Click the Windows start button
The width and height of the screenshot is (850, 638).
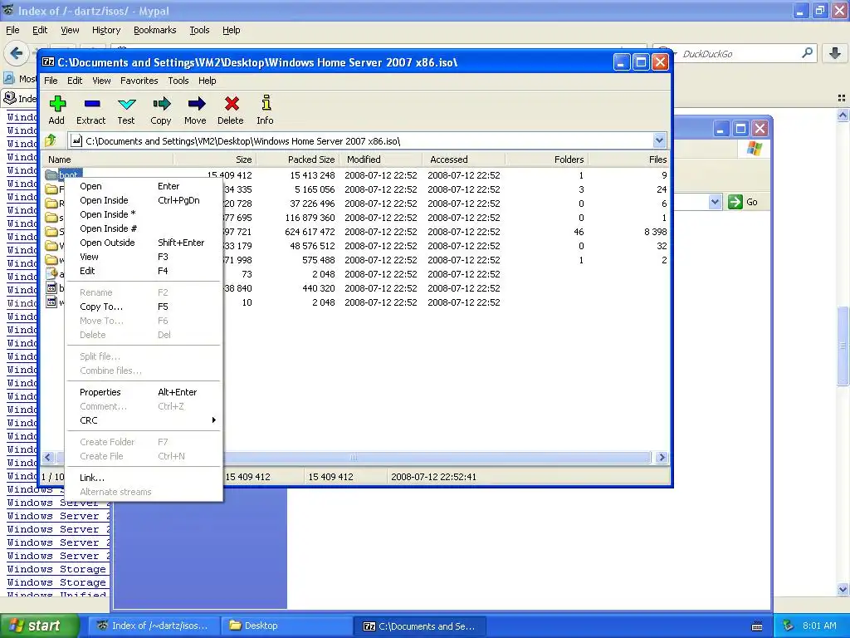tap(39, 626)
